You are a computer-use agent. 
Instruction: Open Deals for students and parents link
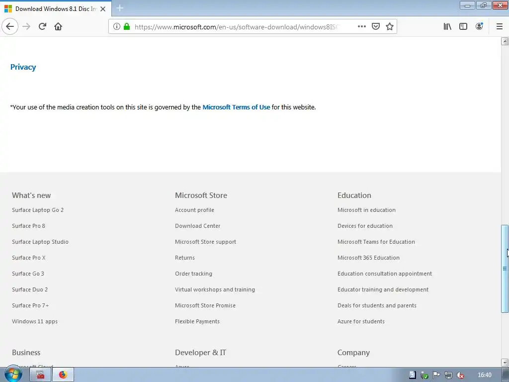(x=377, y=305)
